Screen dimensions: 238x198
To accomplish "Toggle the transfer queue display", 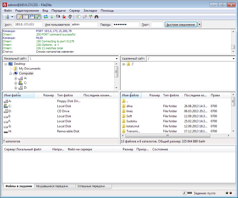I will (38, 17).
